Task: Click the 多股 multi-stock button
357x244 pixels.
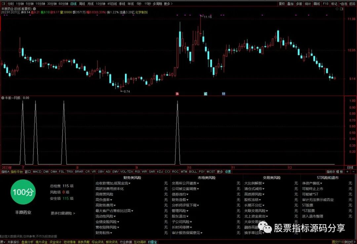Action: coord(299,4)
